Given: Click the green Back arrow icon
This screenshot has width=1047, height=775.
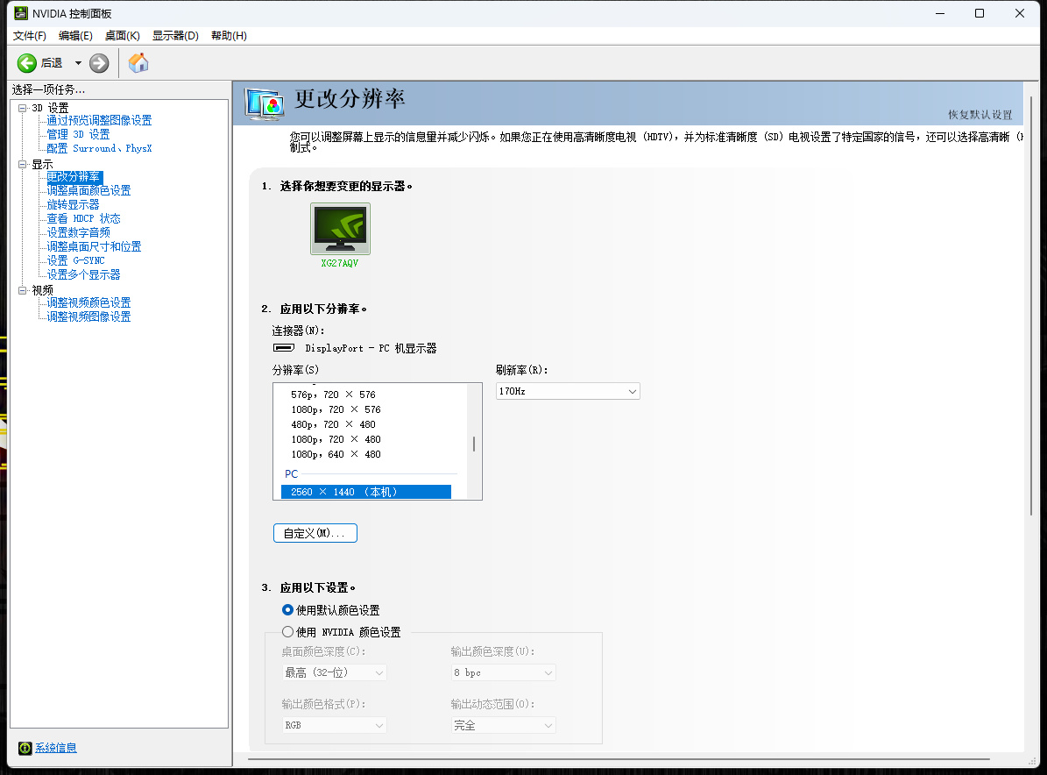Looking at the screenshot, I should coord(26,63).
